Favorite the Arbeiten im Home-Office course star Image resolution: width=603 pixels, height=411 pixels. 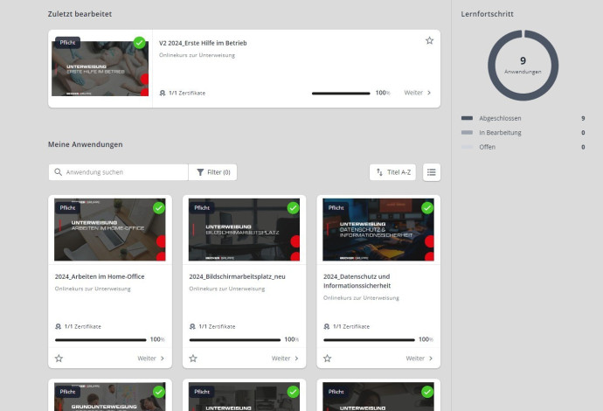[59, 359]
